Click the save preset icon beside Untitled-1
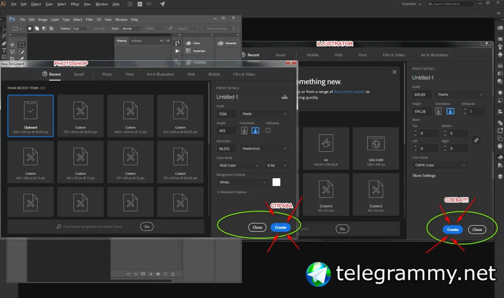504x298 pixels. [x=285, y=97]
